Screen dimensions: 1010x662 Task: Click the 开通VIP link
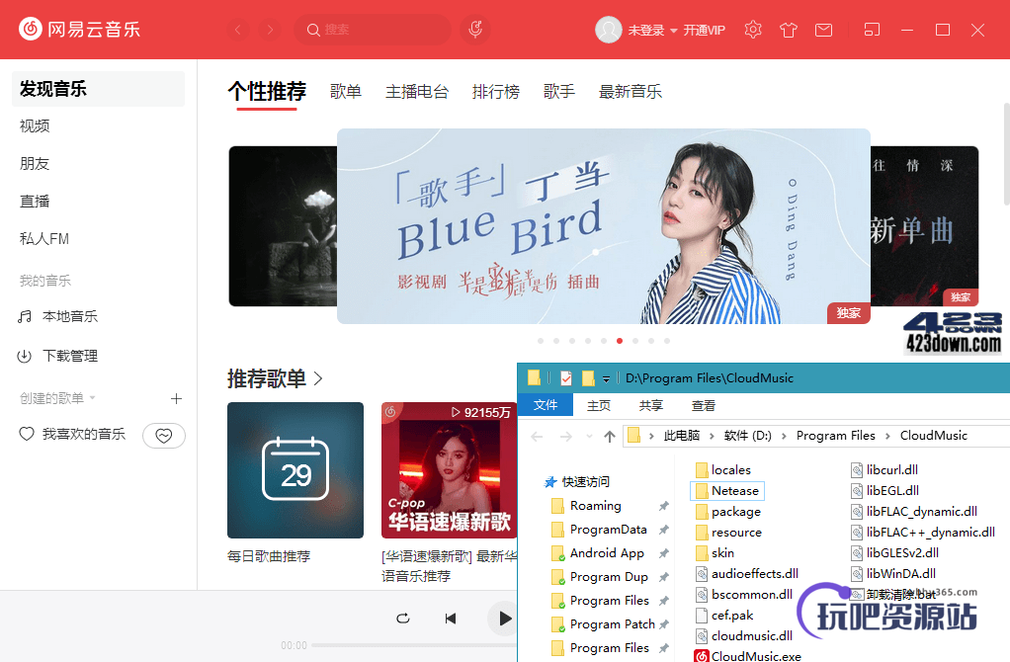click(x=704, y=31)
